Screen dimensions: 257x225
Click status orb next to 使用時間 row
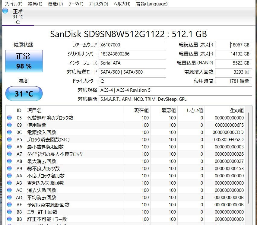click(x=9, y=125)
